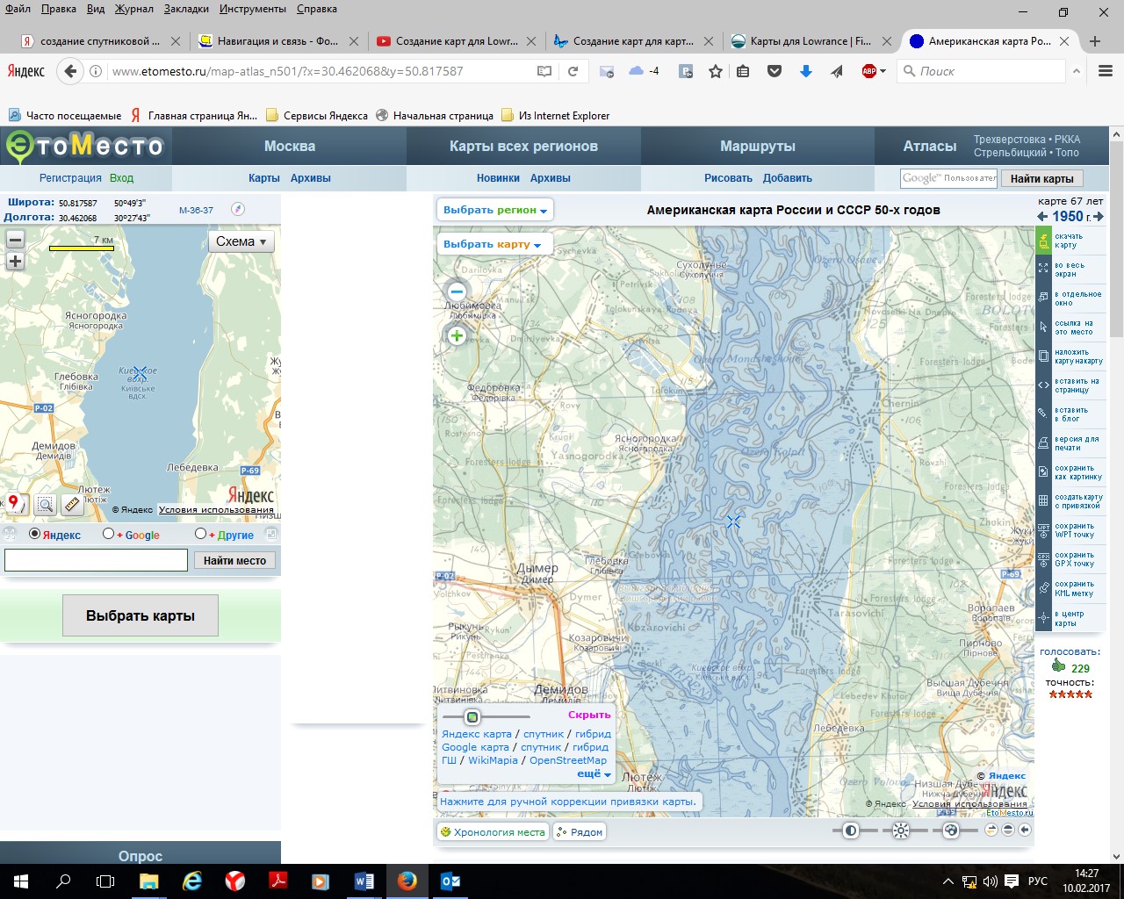The width and height of the screenshot is (1124, 899).
Task: Select the Яндекс radio button
Action: pos(35,534)
